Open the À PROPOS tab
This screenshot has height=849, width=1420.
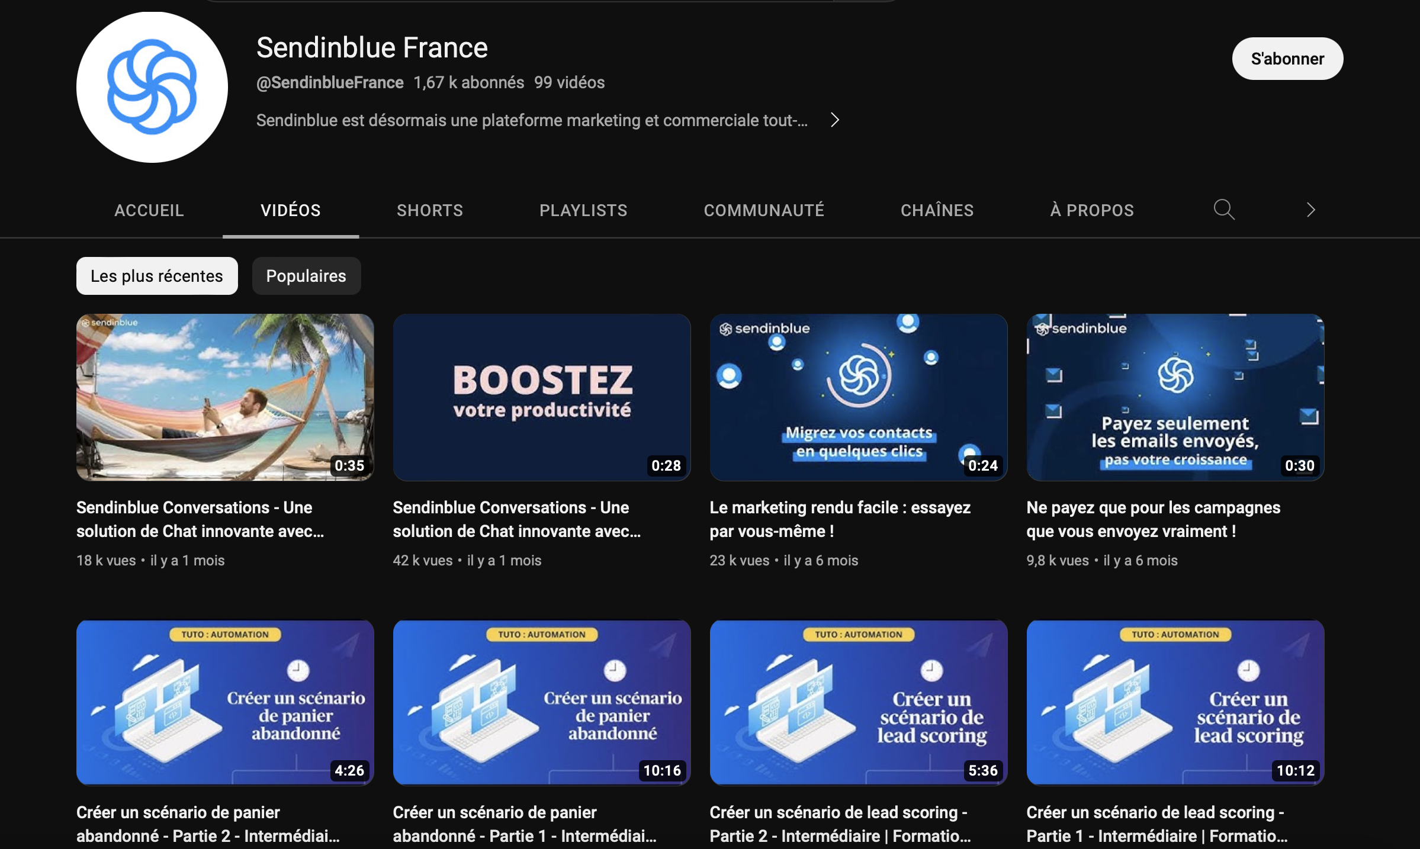[1092, 210]
